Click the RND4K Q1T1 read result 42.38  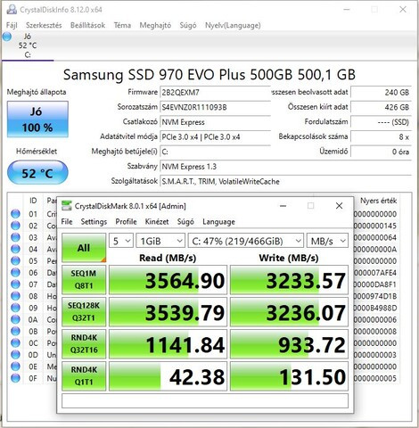(168, 376)
